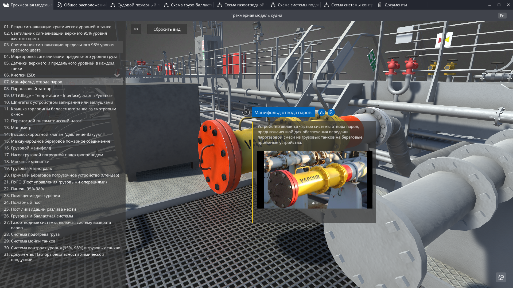This screenshot has width=513, height=288.
Task: Click the diagram icon on Схема системы подогрева tab
Action: coord(273,5)
